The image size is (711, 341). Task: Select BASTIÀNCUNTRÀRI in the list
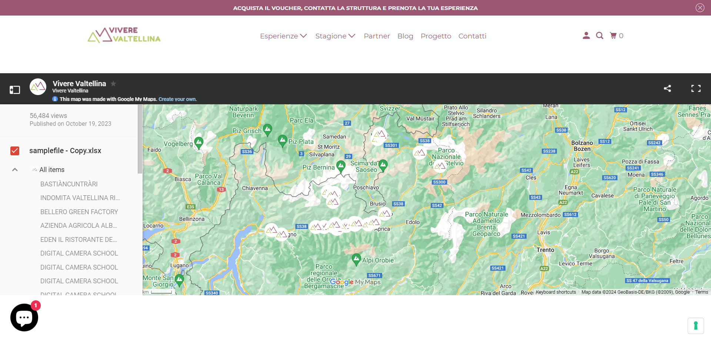69,184
